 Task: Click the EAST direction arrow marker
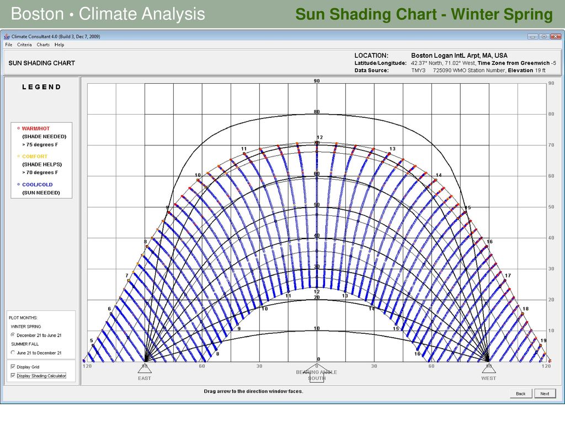145,368
